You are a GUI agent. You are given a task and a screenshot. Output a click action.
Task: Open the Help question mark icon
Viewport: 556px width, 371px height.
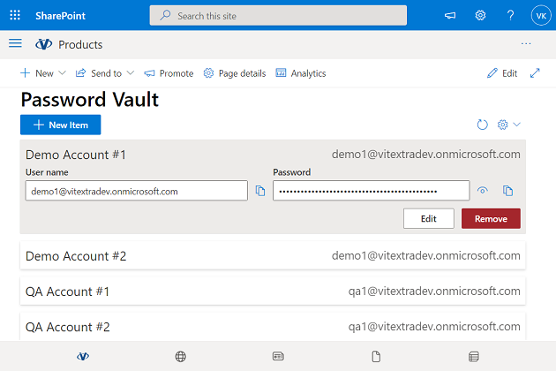pyautogui.click(x=510, y=15)
